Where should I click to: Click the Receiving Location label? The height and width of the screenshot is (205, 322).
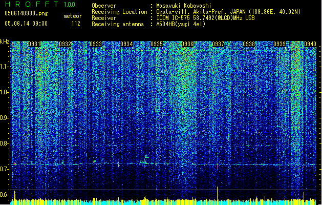point(119,12)
